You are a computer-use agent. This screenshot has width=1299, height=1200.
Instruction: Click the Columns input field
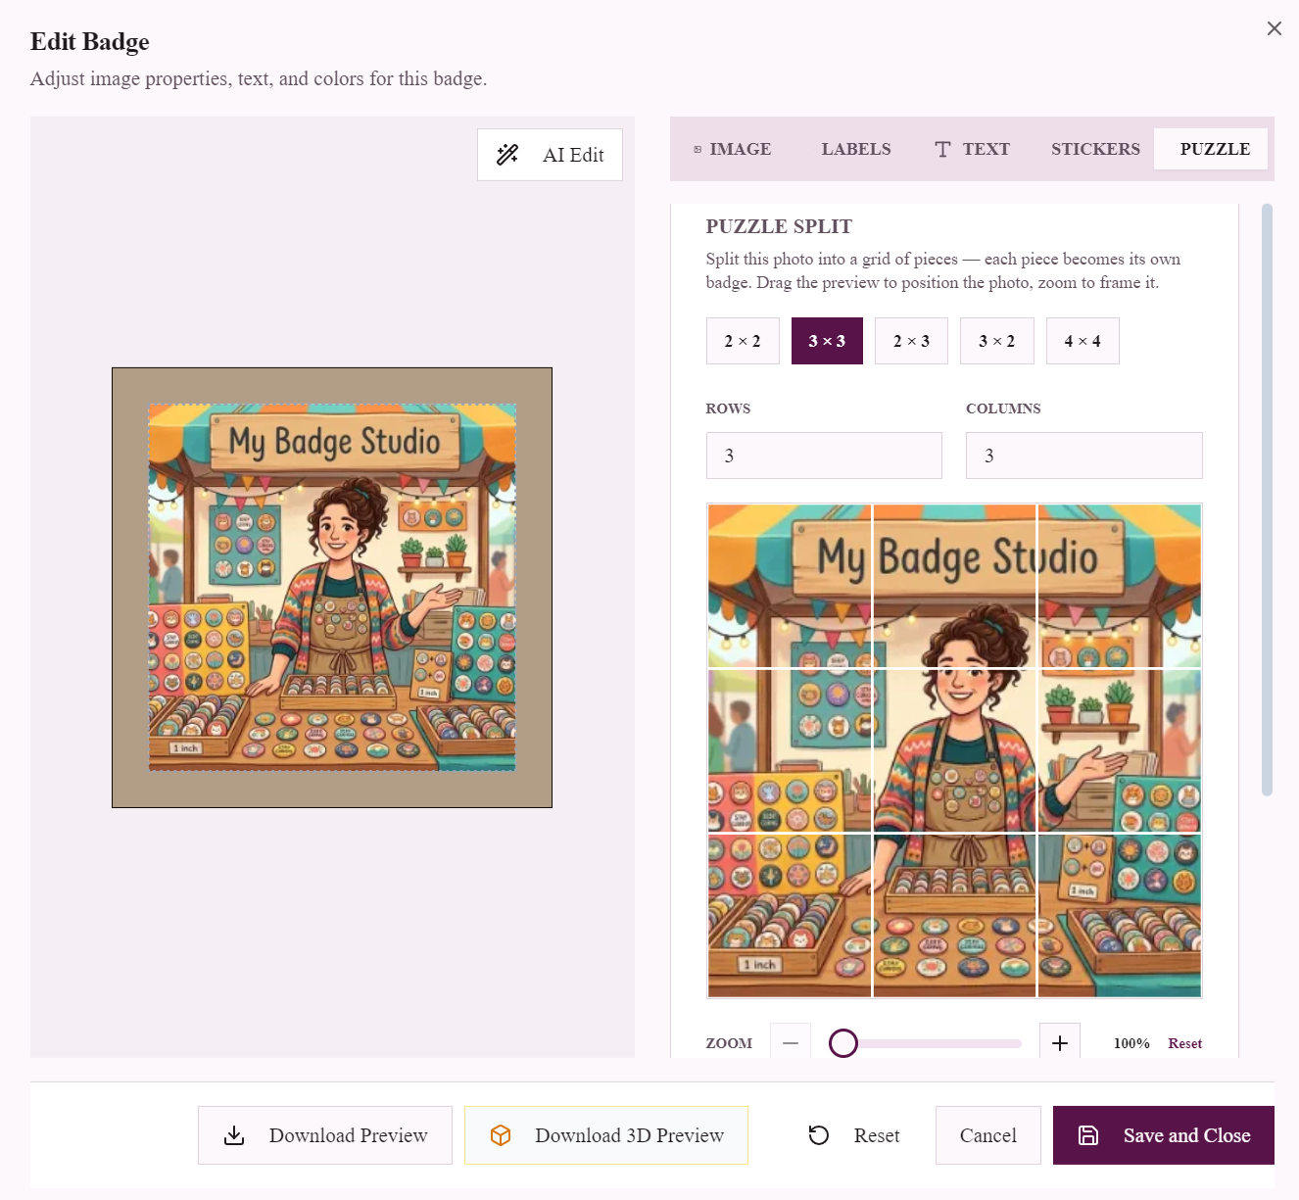1084,456
